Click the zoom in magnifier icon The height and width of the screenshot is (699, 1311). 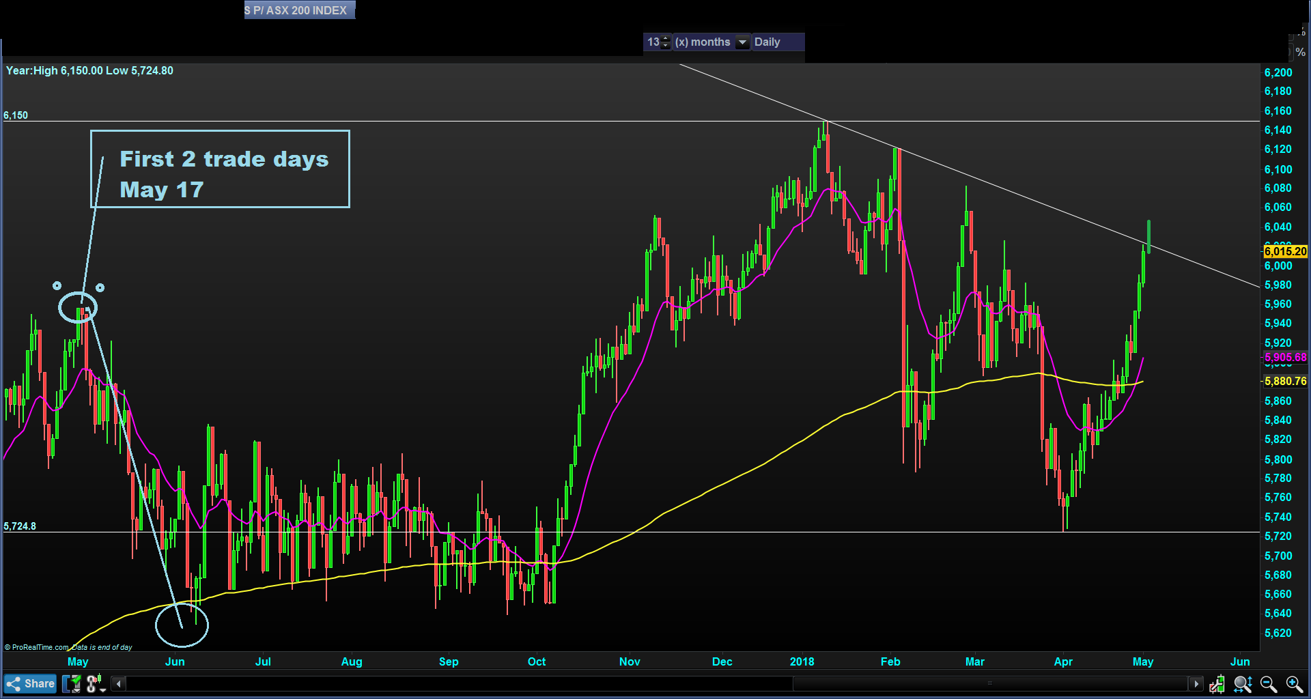pyautogui.click(x=1295, y=683)
